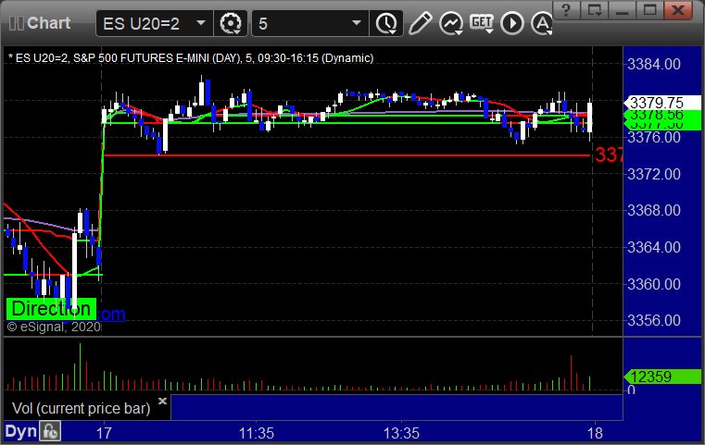Open the symbol dropdown arrow next to ES U20=2

[201, 23]
